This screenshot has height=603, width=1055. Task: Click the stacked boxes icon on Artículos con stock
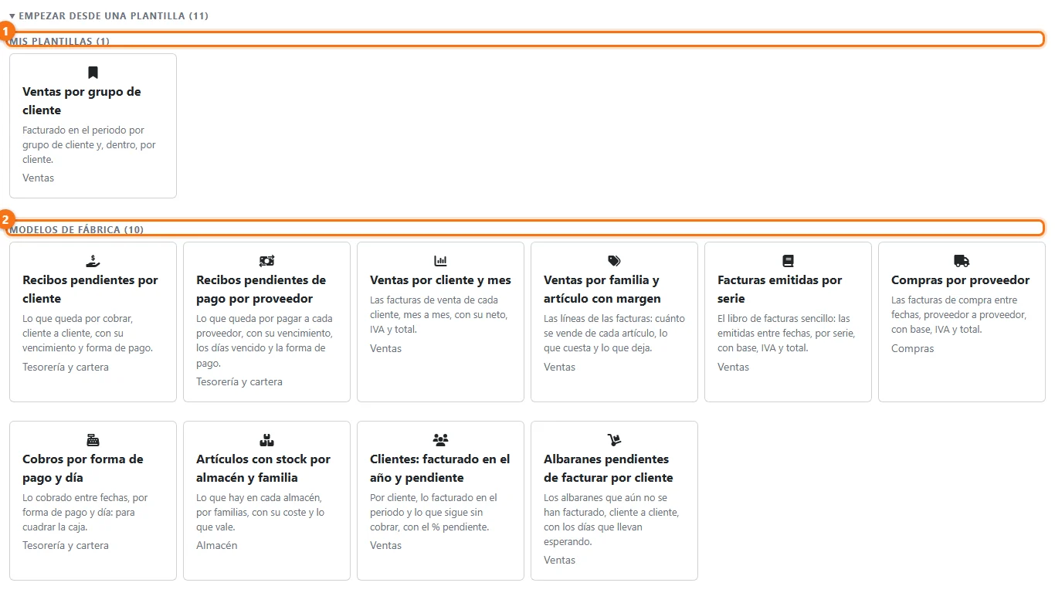(x=266, y=440)
